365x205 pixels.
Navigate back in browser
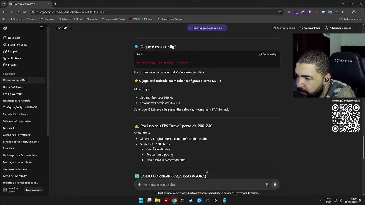pos(4,12)
